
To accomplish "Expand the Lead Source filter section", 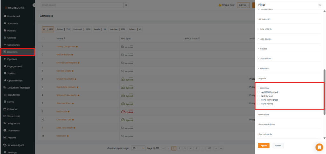I will tap(265, 39).
